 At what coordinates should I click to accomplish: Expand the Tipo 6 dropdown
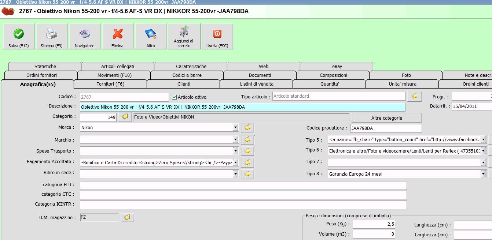click(x=483, y=151)
